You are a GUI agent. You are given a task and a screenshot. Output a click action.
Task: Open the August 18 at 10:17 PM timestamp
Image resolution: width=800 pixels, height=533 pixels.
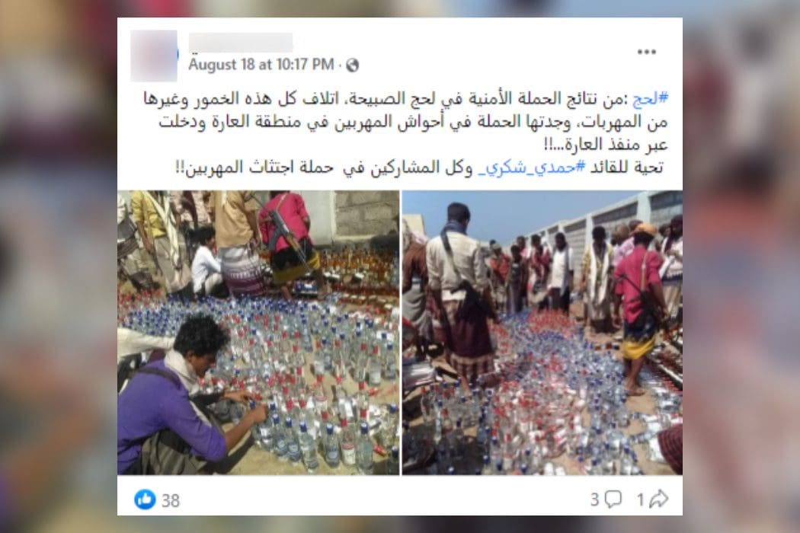(261, 65)
